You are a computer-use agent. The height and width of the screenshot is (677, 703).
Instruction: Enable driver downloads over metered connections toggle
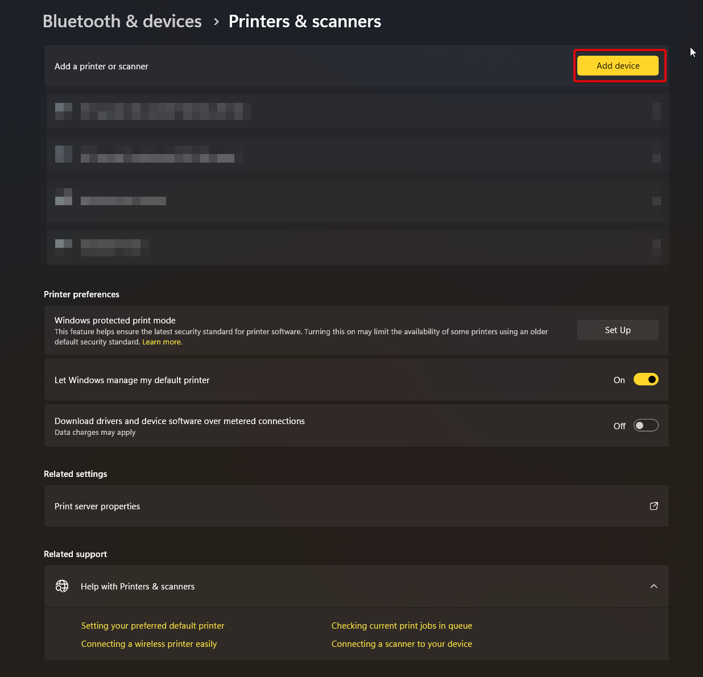[x=646, y=426]
